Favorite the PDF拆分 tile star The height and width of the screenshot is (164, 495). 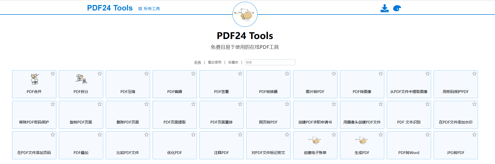(x=100, y=74)
